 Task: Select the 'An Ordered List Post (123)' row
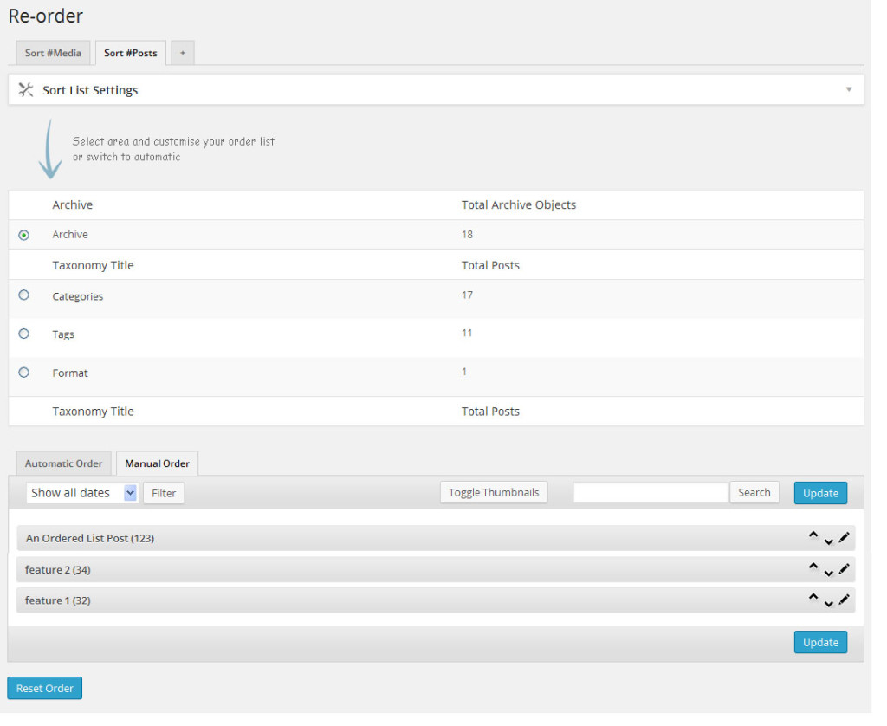(443, 548)
